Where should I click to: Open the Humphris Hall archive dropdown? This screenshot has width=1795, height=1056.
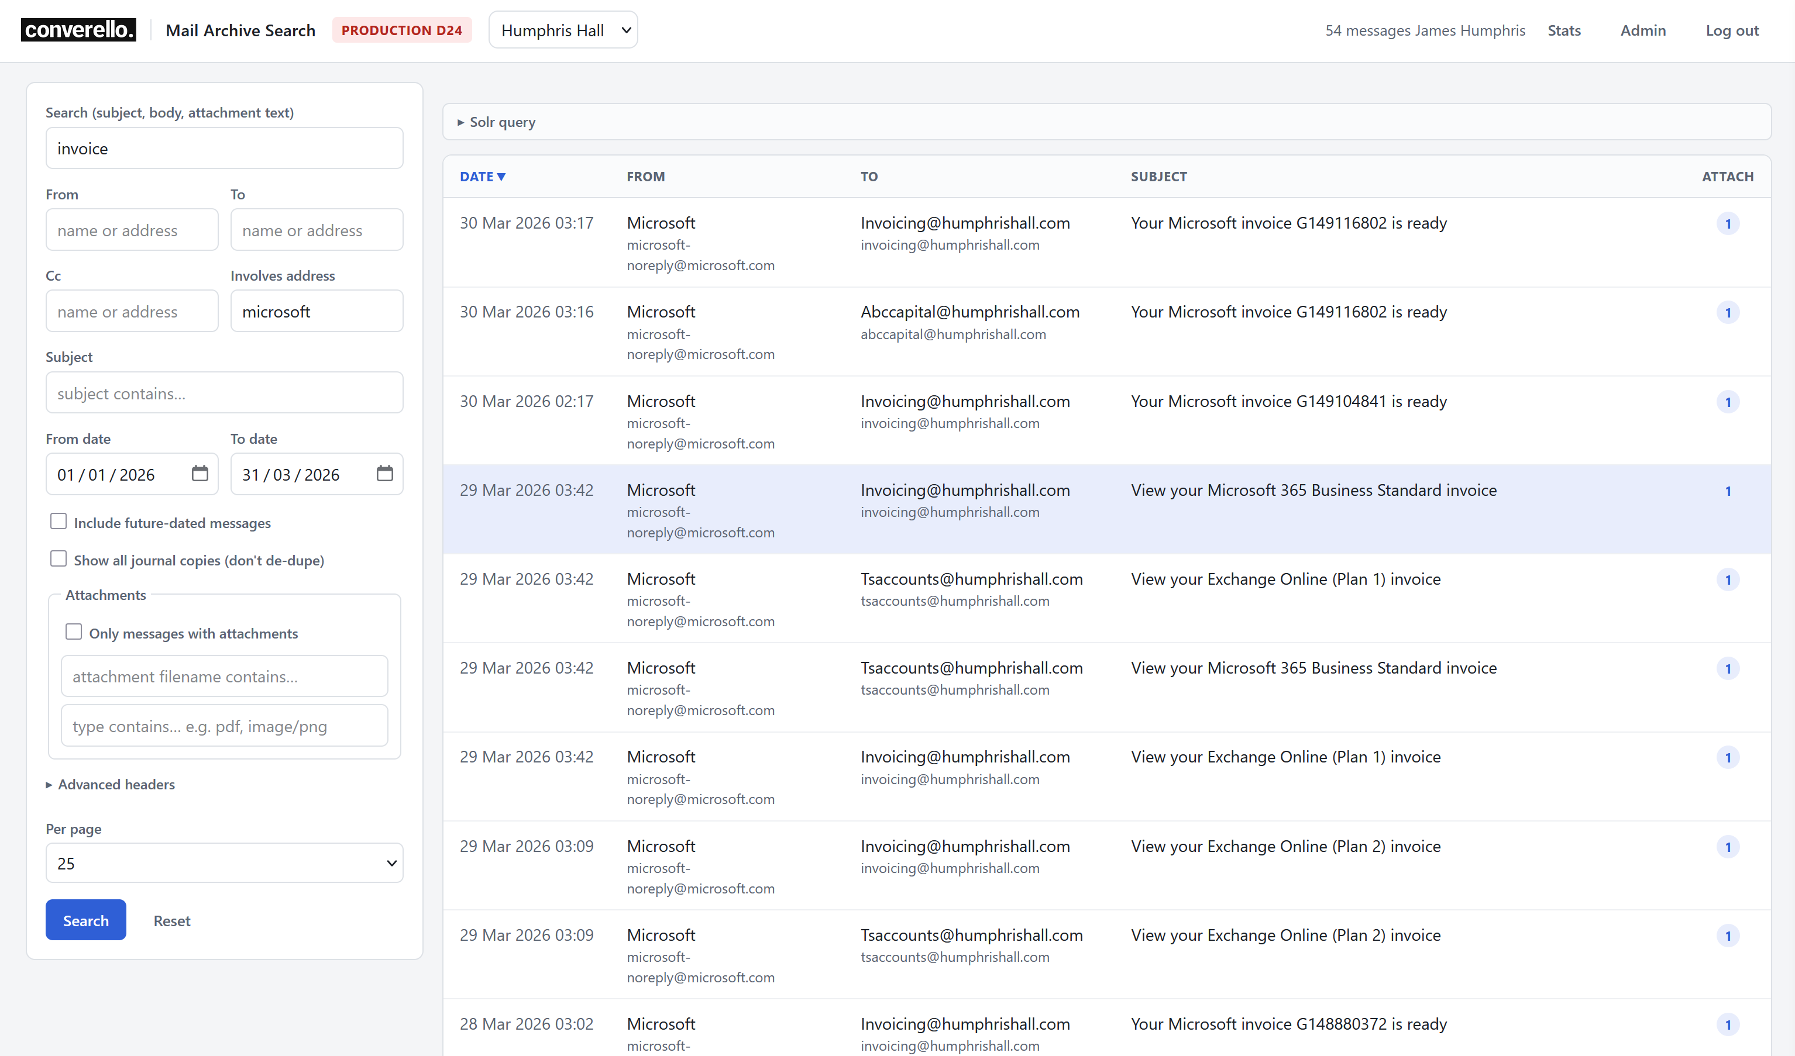point(563,30)
